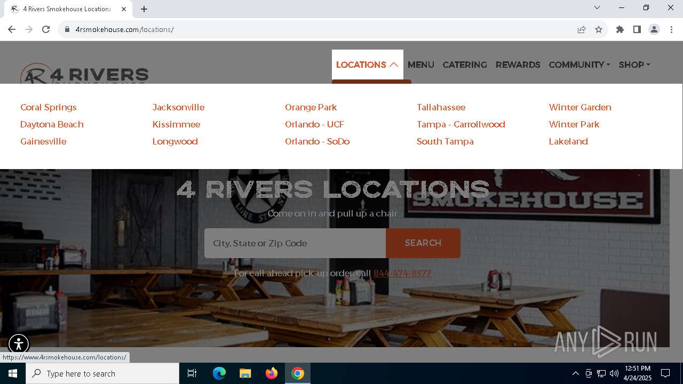Select Tallahassee location
683x384 pixels.
coord(441,107)
